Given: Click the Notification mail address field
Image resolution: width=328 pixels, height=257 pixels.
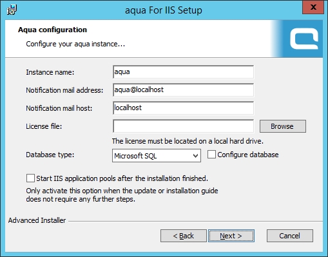Looking at the screenshot, I should coord(183,90).
